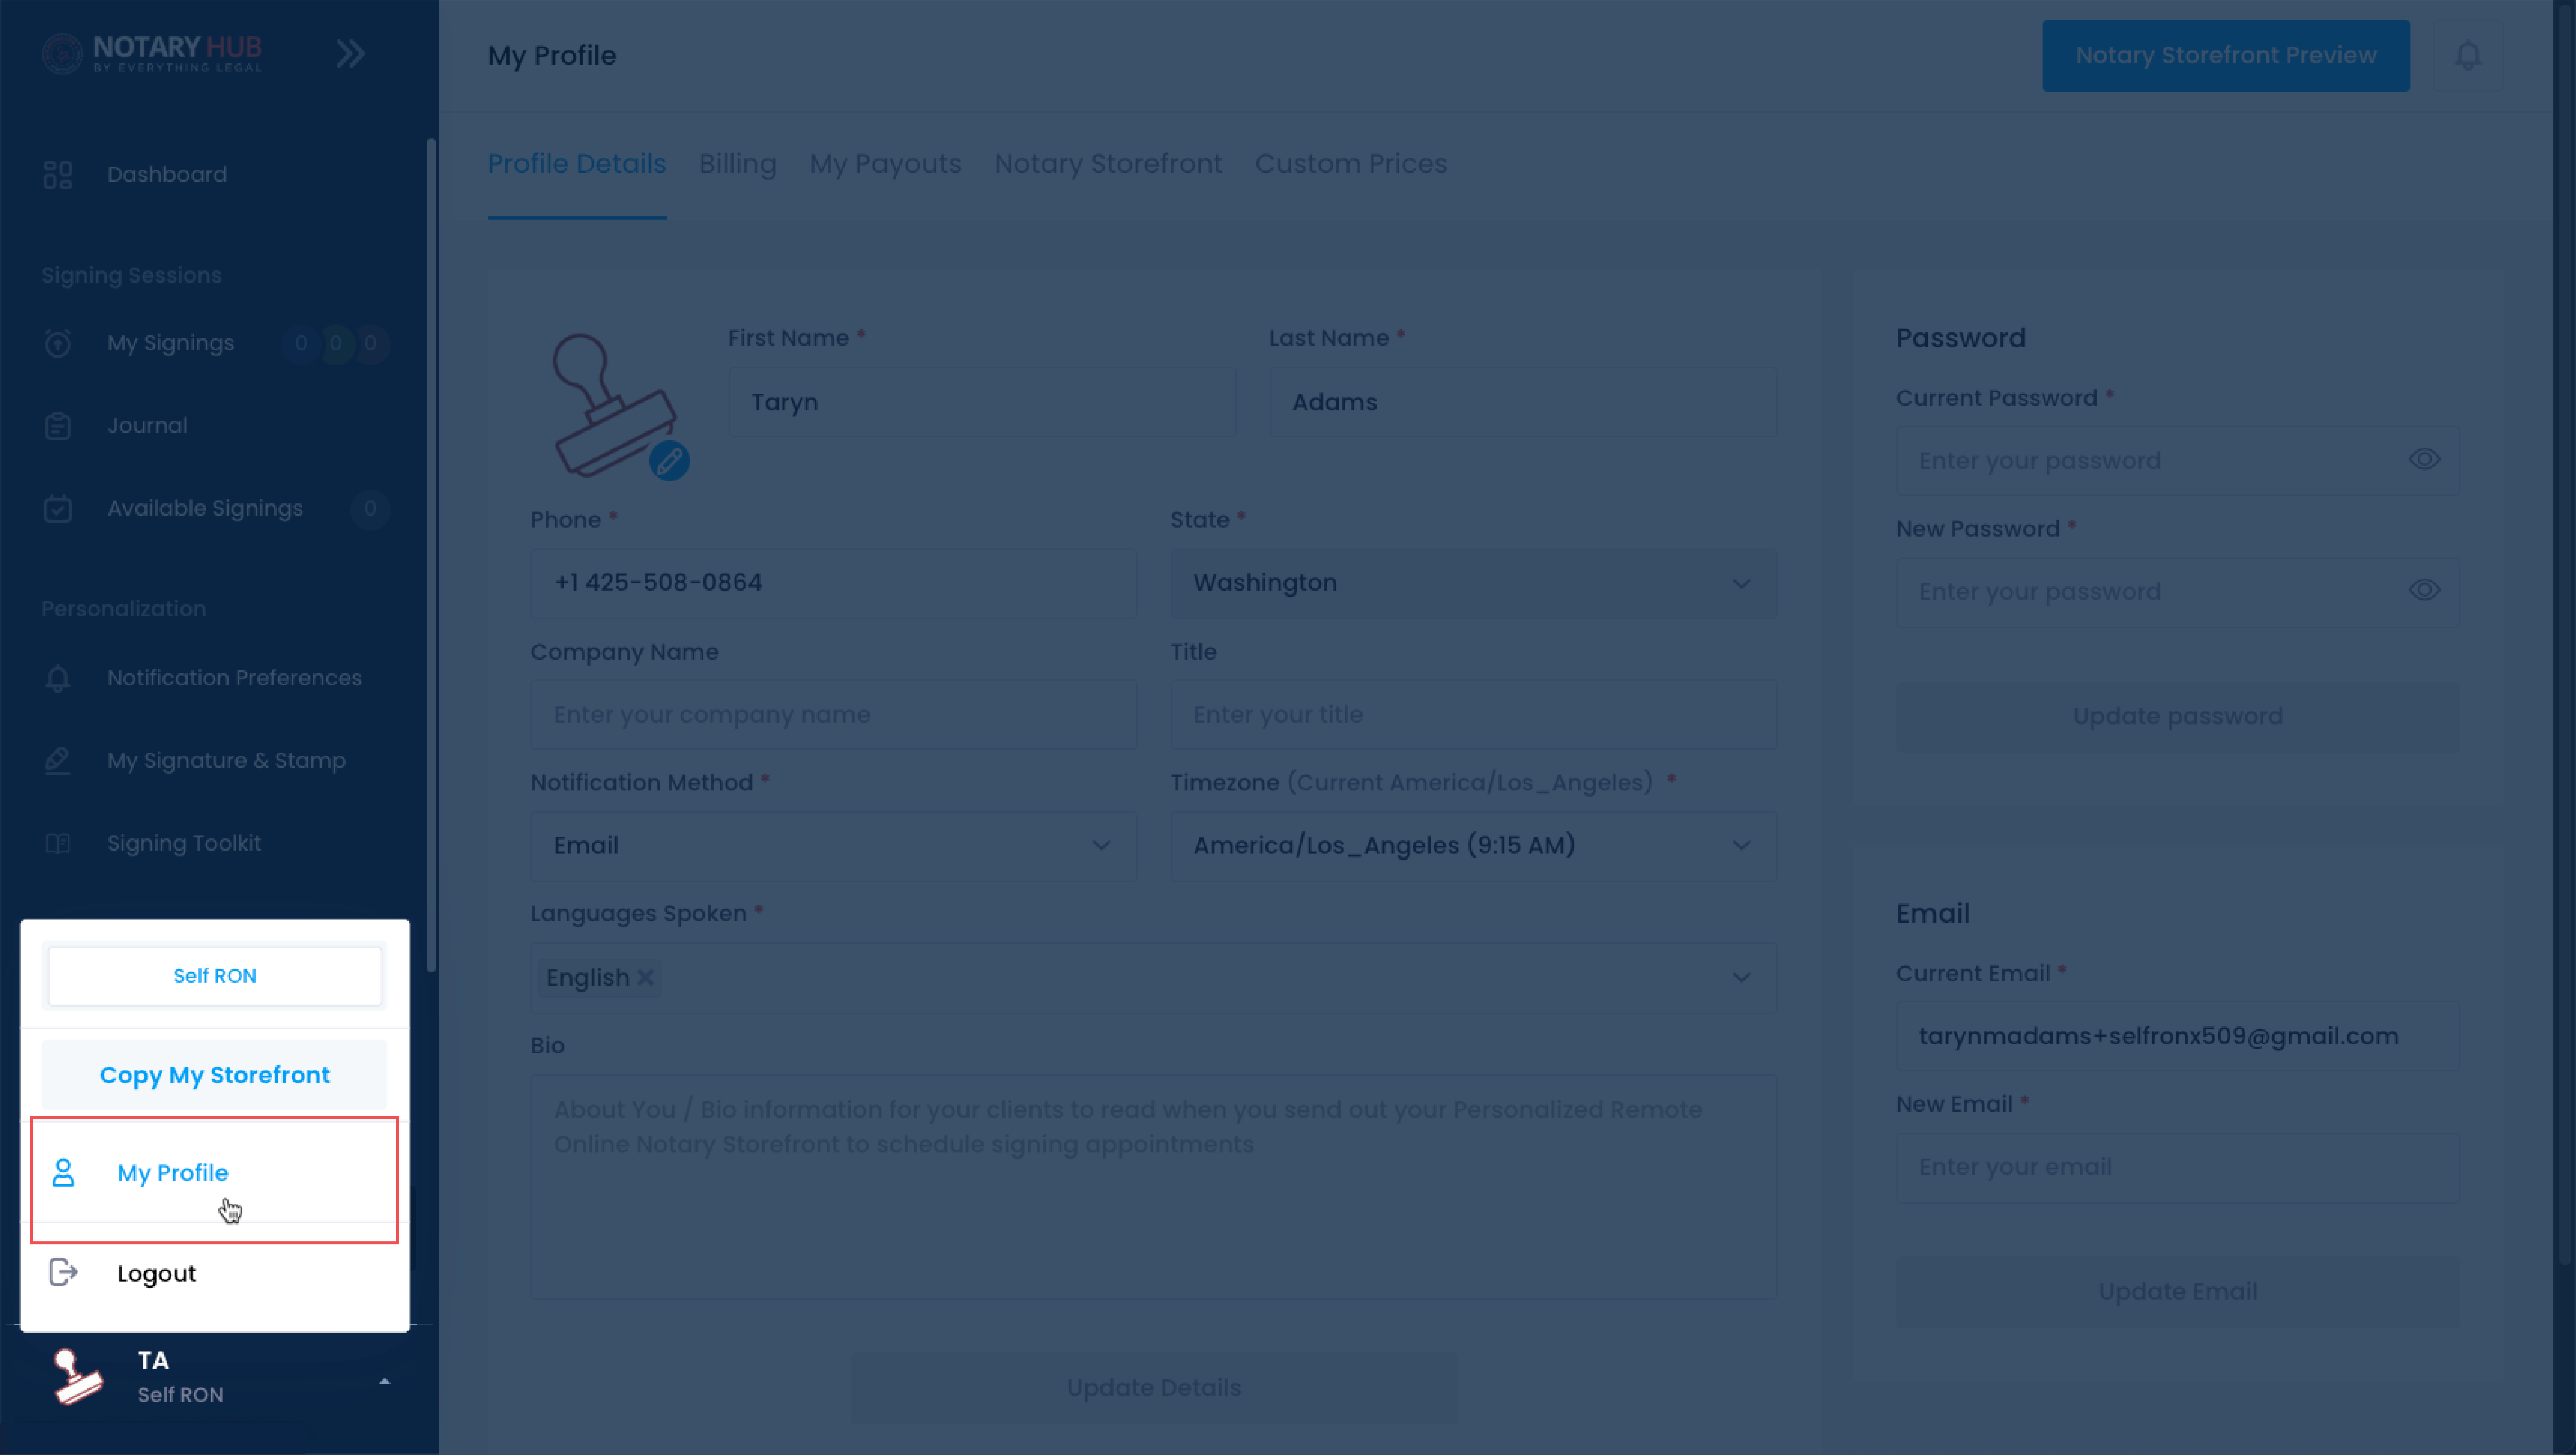The image size is (2576, 1455).
Task: Collapse sidebar with double-chevron icon
Action: [x=350, y=53]
